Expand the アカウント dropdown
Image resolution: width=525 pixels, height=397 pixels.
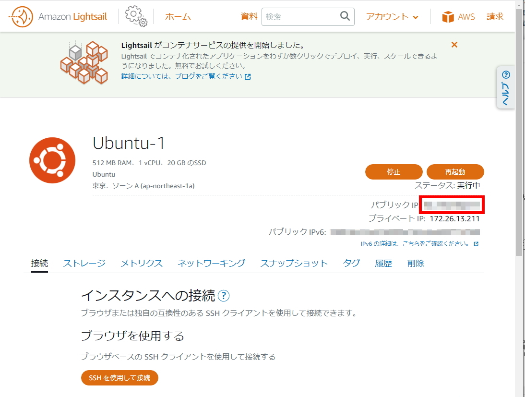coord(392,16)
